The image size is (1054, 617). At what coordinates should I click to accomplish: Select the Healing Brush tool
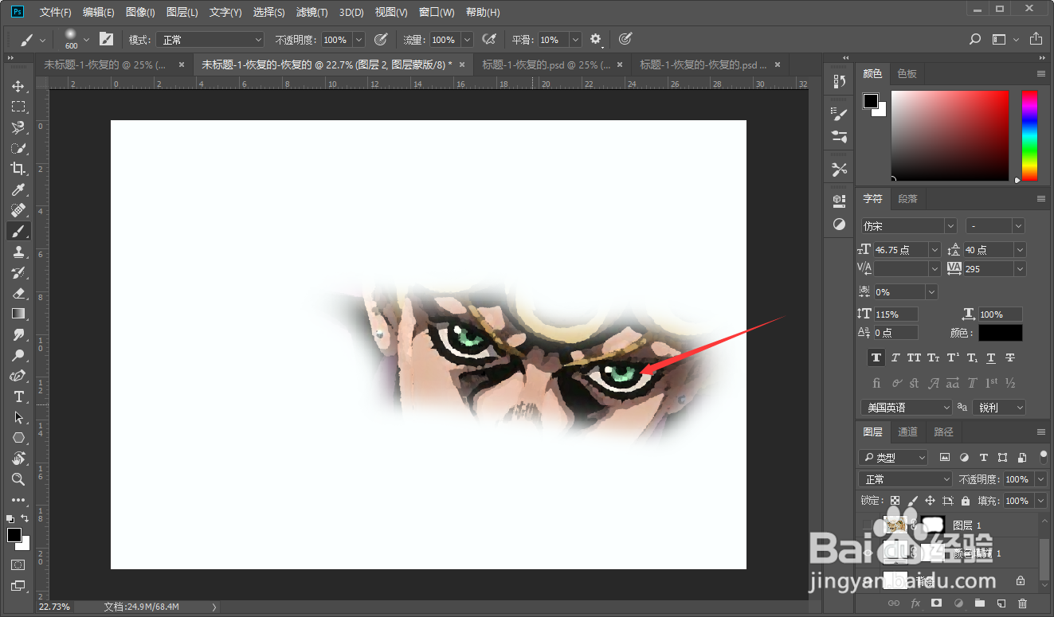pos(18,210)
